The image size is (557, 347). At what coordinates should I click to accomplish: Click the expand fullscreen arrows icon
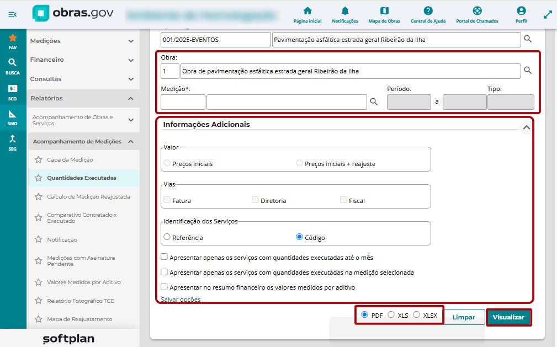click(x=548, y=14)
